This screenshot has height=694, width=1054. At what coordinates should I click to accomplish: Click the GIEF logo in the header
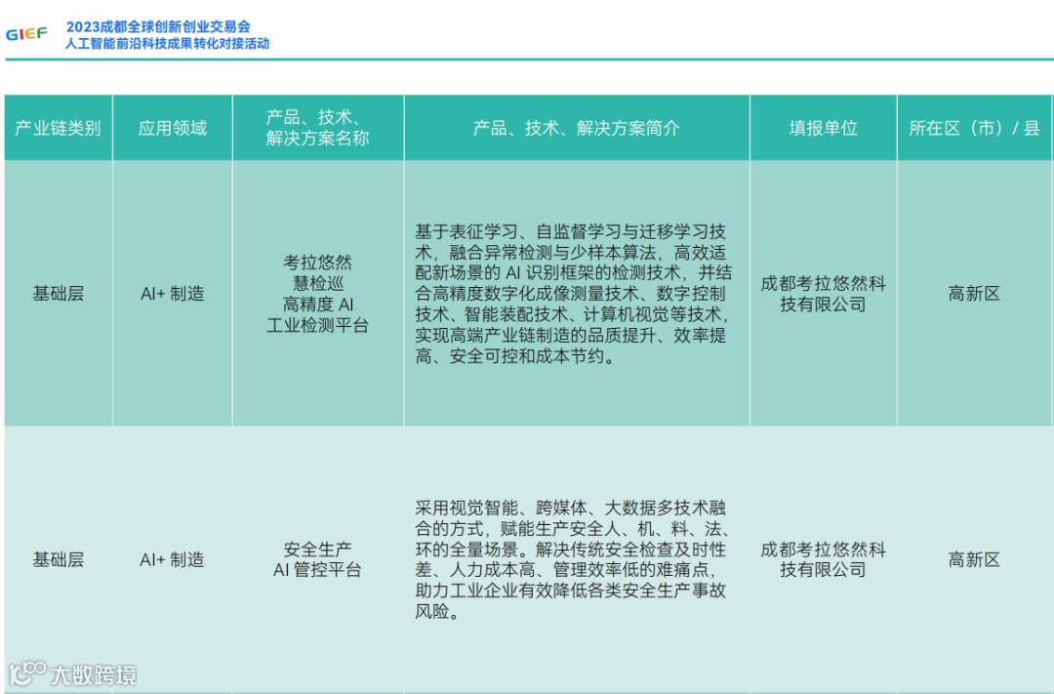(27, 33)
